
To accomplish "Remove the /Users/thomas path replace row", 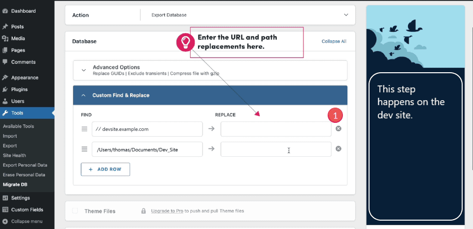I will click(x=338, y=149).
